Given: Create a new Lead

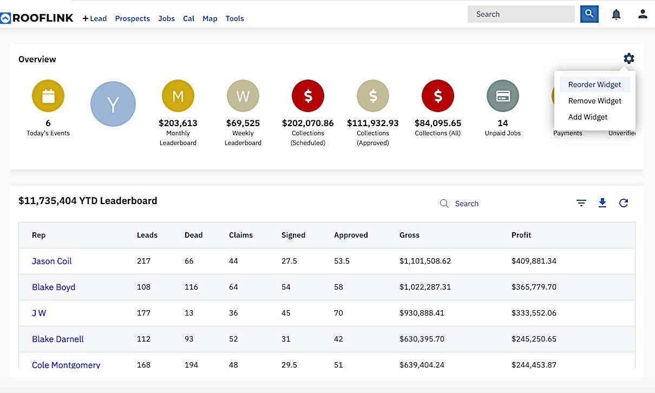Looking at the screenshot, I should click(x=94, y=18).
